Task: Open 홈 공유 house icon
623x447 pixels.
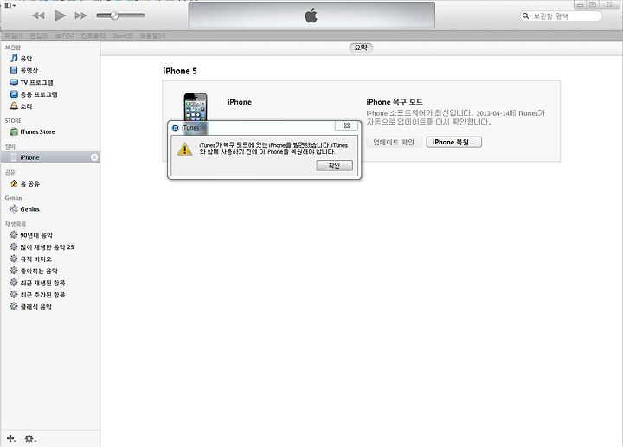Action: point(14,183)
